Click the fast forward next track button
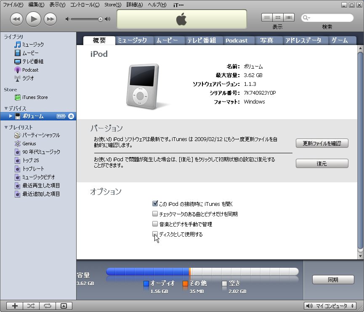Image resolution: width=364 pixels, height=312 pixels. click(50, 19)
